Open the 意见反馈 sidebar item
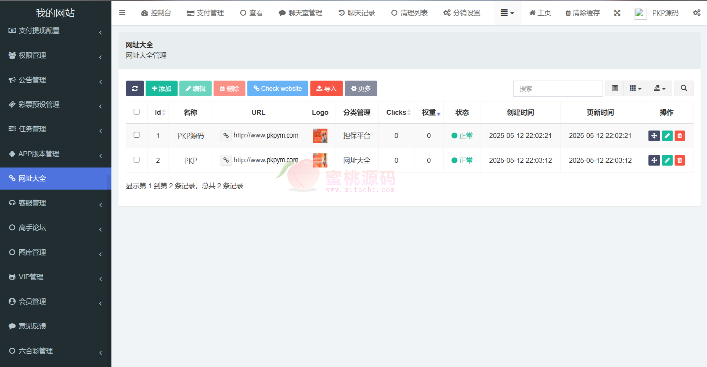The image size is (707, 367). point(32,326)
